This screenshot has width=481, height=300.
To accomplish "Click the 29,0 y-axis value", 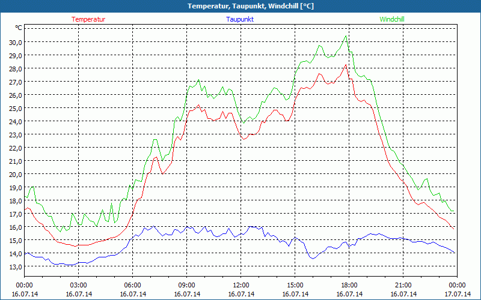I will [x=16, y=55].
